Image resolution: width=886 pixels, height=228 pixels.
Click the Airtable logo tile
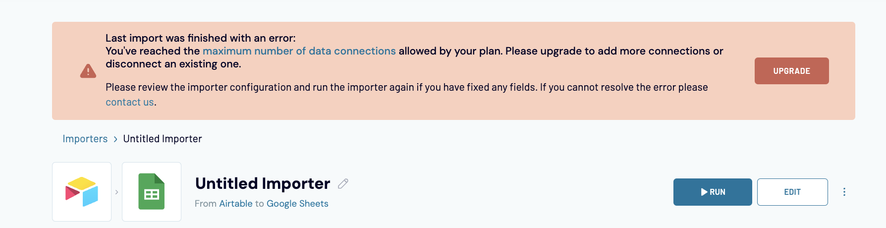[82, 192]
